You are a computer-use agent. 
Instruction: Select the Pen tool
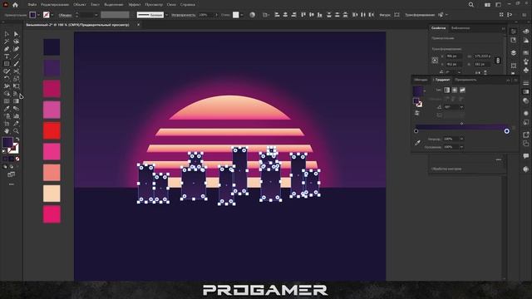pos(7,49)
